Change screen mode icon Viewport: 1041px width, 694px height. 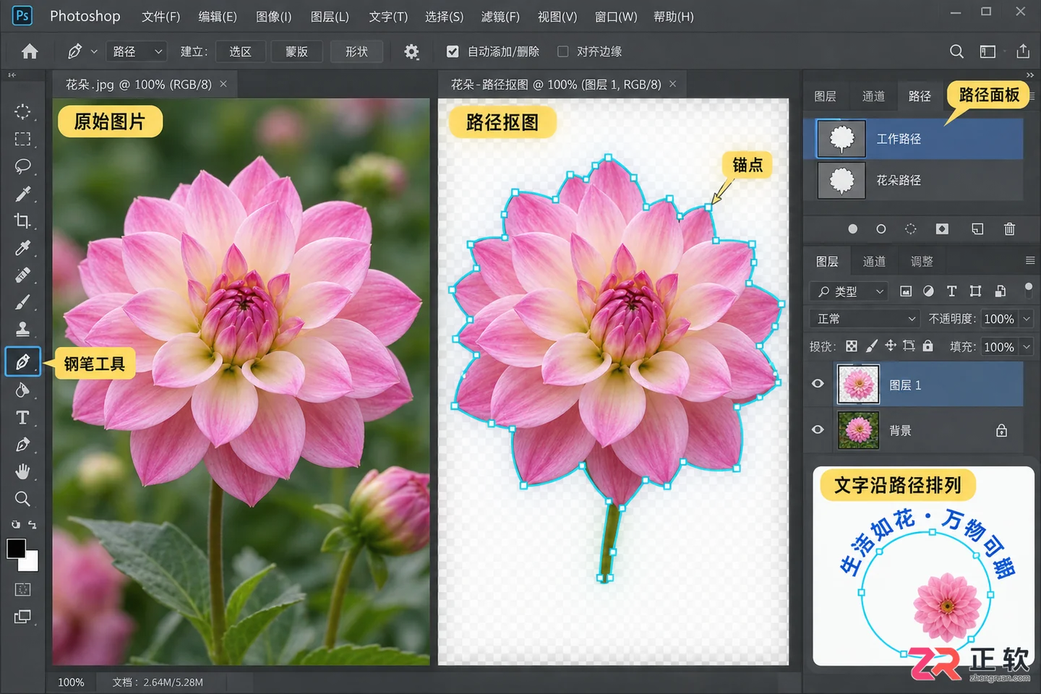22,617
